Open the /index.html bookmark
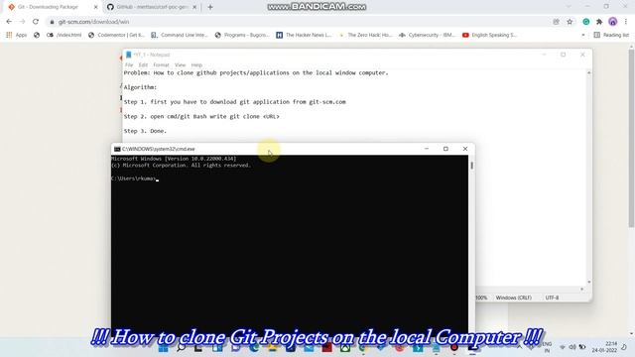This screenshot has height=357, width=635. [64, 36]
